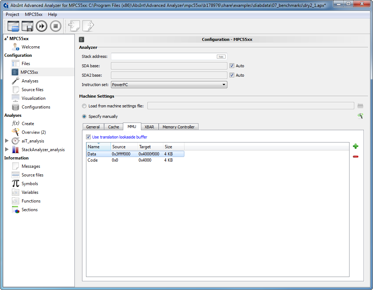This screenshot has height=290, width=373.
Task: Click target value 0x4000
Action: (x=145, y=160)
